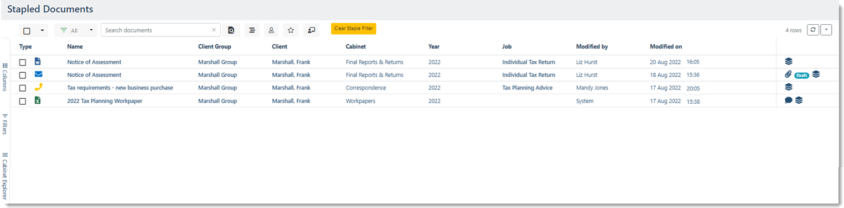Screen dimensions: 844x208
Task: Check the Tax requirements row checkbox
Action: coord(23,88)
